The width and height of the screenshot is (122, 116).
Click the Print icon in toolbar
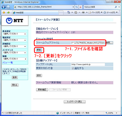pyautogui.click(x=83, y=13)
